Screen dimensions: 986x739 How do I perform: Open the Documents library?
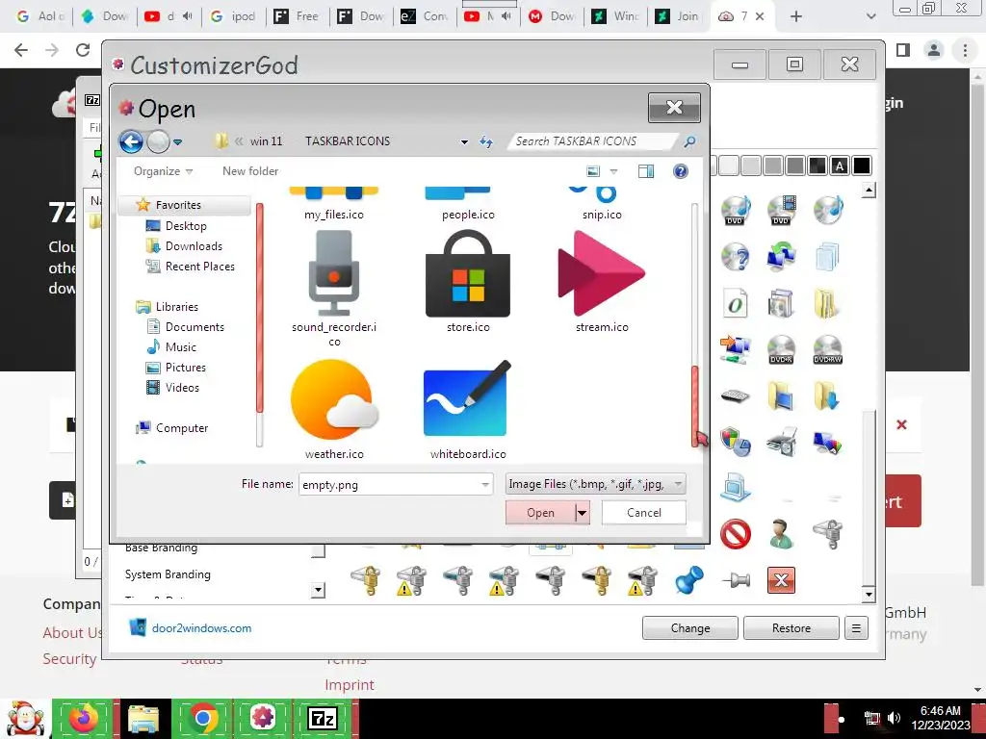point(195,327)
